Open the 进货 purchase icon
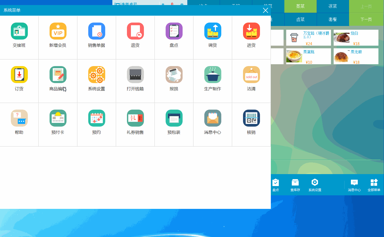Image resolution: width=384 pixels, height=237 pixels. click(251, 31)
